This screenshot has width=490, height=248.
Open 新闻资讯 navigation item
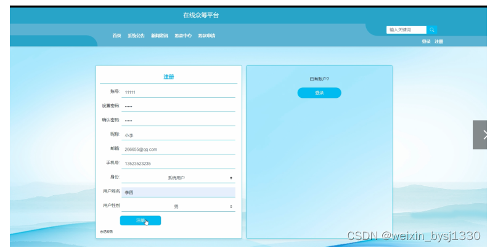click(x=160, y=36)
